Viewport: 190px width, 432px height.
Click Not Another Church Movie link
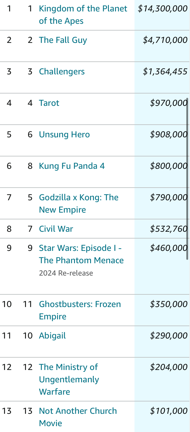click(78, 411)
